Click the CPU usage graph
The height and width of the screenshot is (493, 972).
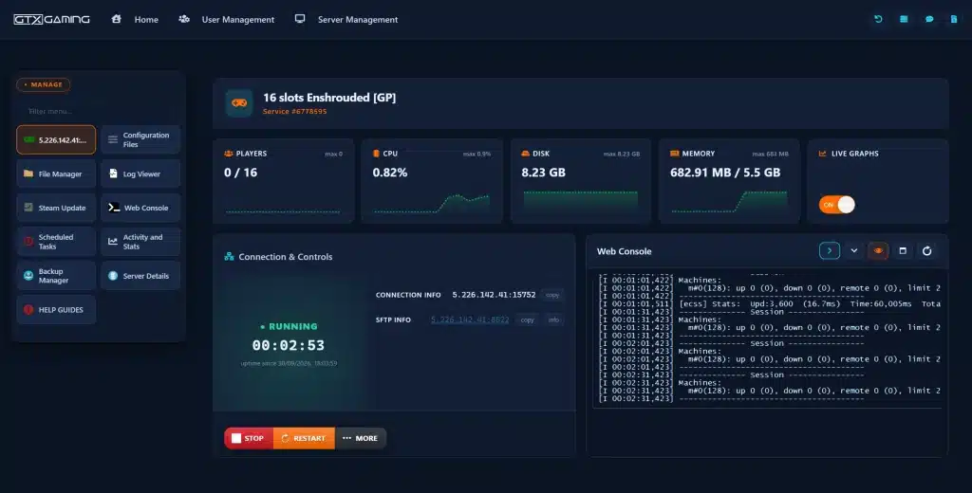pyautogui.click(x=432, y=203)
